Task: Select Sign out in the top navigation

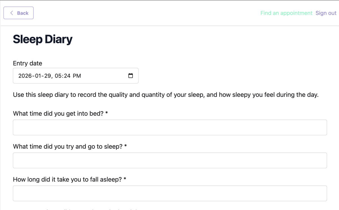Action: tap(326, 13)
